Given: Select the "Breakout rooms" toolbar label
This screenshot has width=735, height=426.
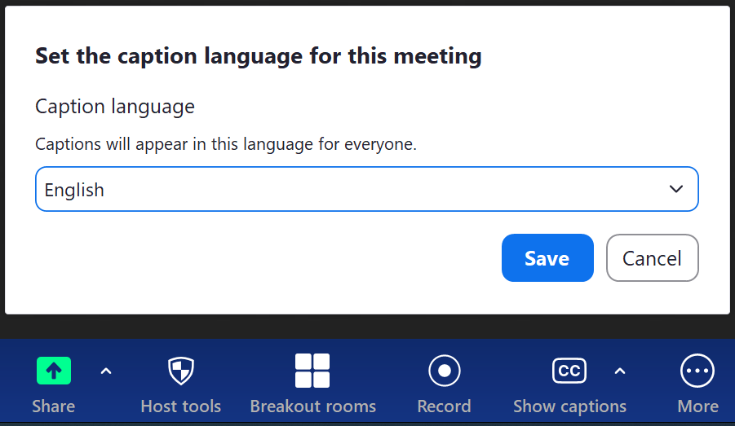Looking at the screenshot, I should 312,406.
